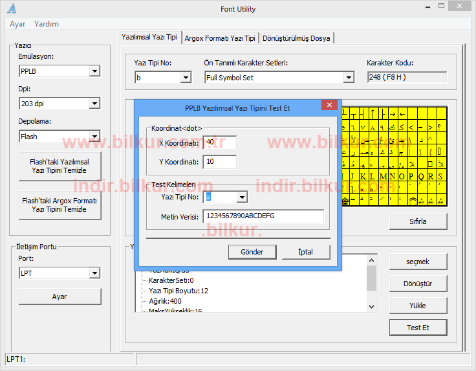This screenshot has width=476, height=371.
Task: Click the scroll-up arrow of properties list
Action: (371, 260)
